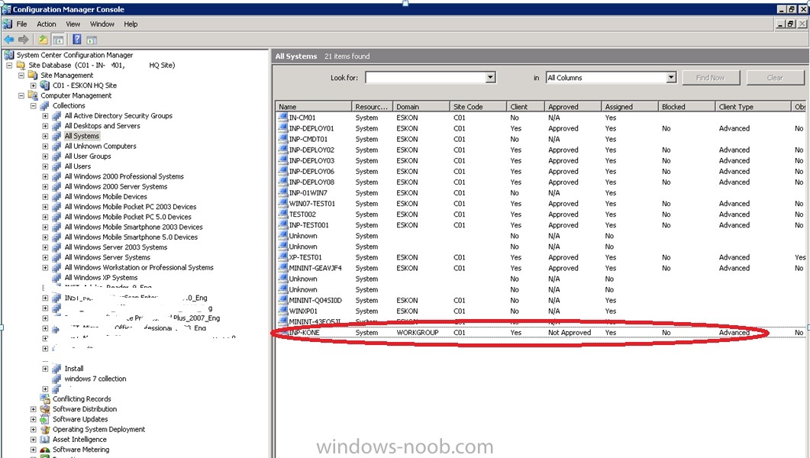Viewport: 810px width, 458px height.
Task: Expand the Operating System Deployment node
Action: coord(33,429)
